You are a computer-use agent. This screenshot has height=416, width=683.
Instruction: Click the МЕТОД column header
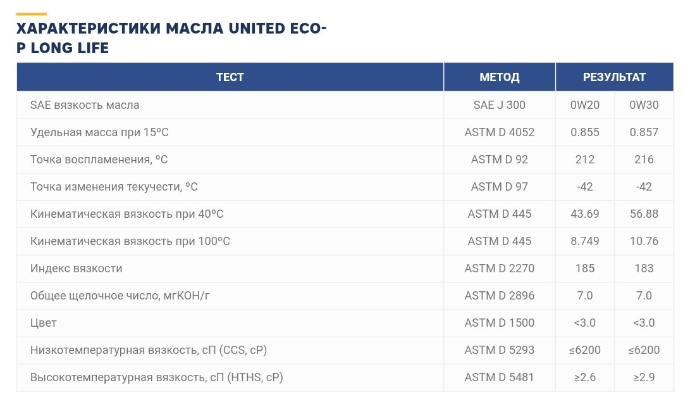(x=499, y=77)
